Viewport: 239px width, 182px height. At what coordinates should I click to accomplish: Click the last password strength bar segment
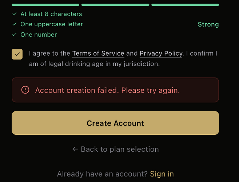(x=185, y=5)
